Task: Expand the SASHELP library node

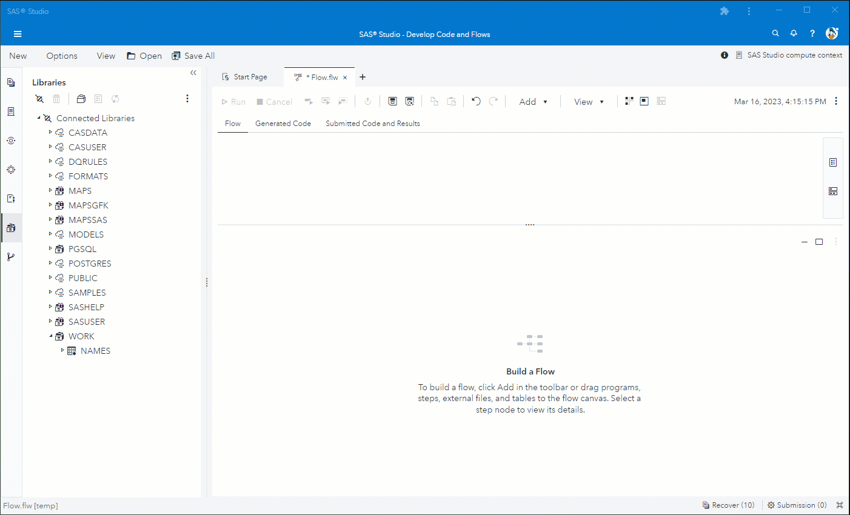Action: pyautogui.click(x=50, y=307)
